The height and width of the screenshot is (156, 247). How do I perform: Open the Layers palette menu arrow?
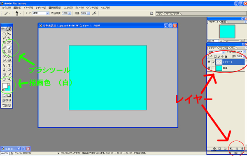point(246,47)
